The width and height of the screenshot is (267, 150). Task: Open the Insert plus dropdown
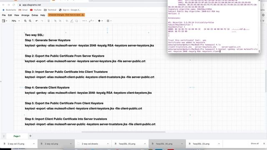tap(100, 21)
